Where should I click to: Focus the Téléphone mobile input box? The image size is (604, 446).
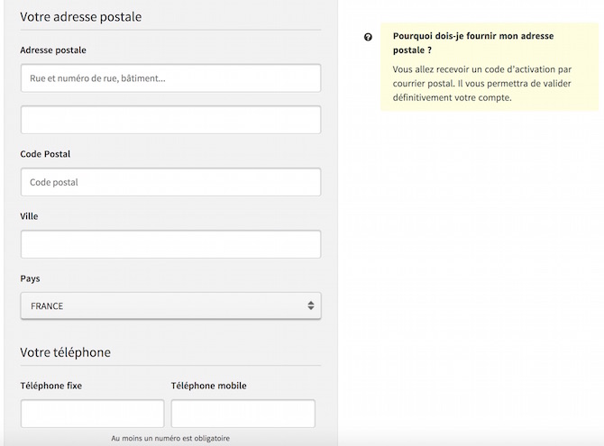click(x=243, y=414)
